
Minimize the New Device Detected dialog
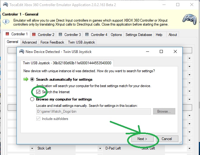[148, 51]
